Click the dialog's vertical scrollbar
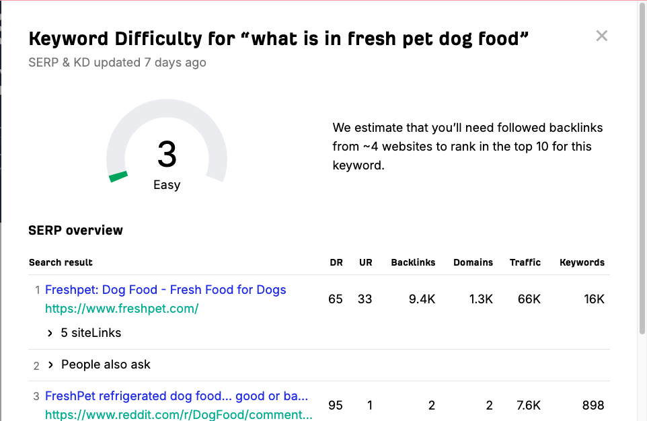 click(x=642, y=168)
